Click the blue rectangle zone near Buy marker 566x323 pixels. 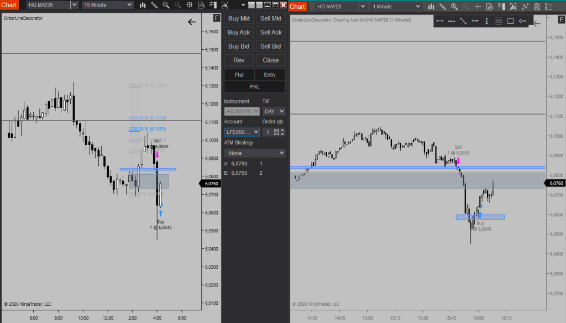point(480,217)
